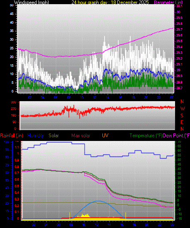Click the '24 hour graph day : 18 December 2025' title
Screen dimensions: 190x228
[110, 2]
